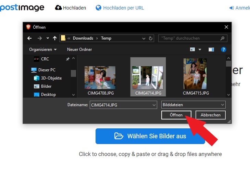250x170 pixels.
Task: Click Wählen Sie Bilder aus button
Action: click(150, 136)
